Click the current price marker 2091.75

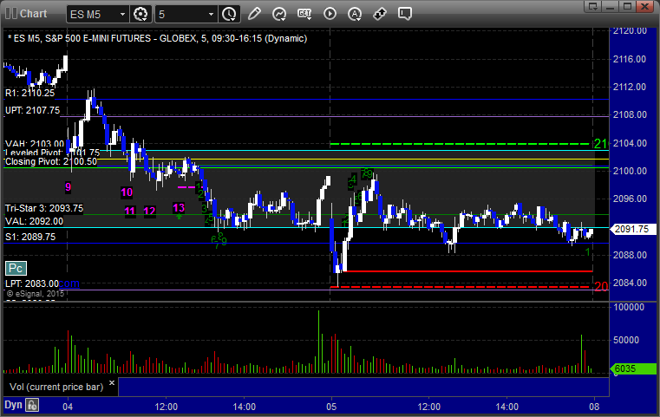pyautogui.click(x=632, y=230)
